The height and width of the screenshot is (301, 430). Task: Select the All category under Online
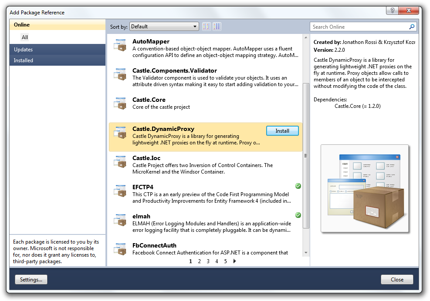25,37
